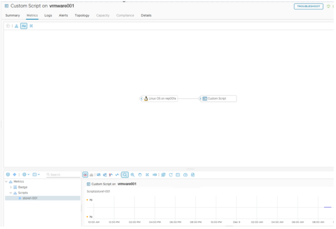Screen dimensions: 336x229
Task: Open the Topology tab
Action: 82,15
